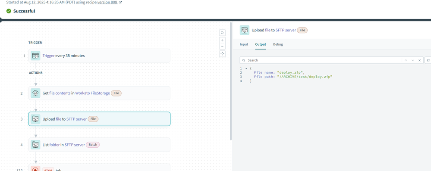431x171 pixels.
Task: Click the 'file' link in the panel header title
Action: coord(267,30)
